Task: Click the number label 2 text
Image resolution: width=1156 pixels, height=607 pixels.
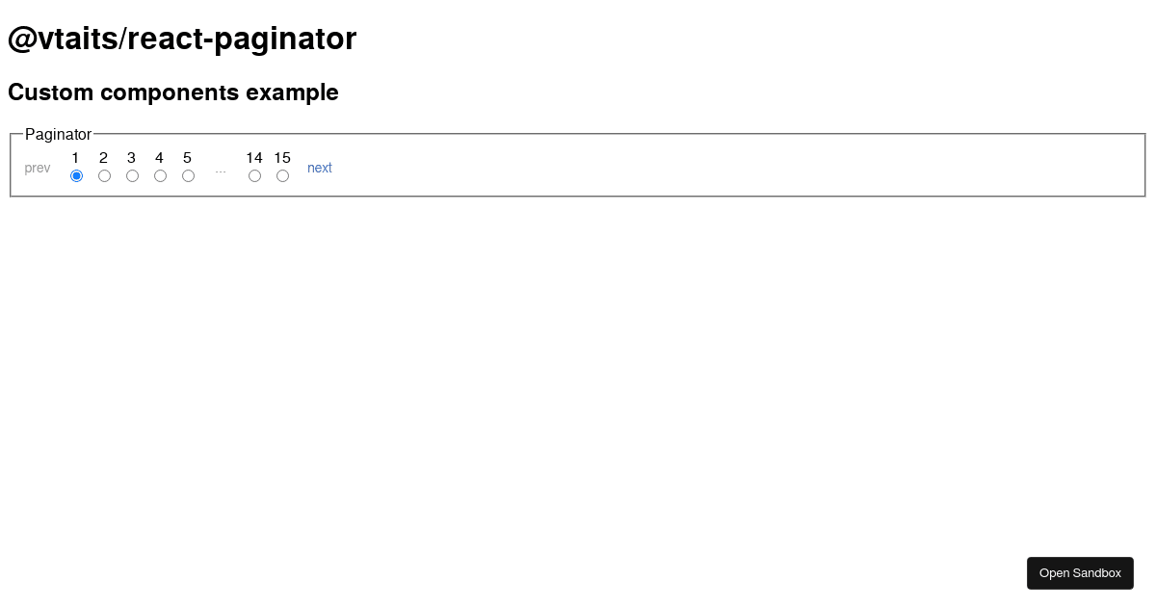Action: click(103, 157)
